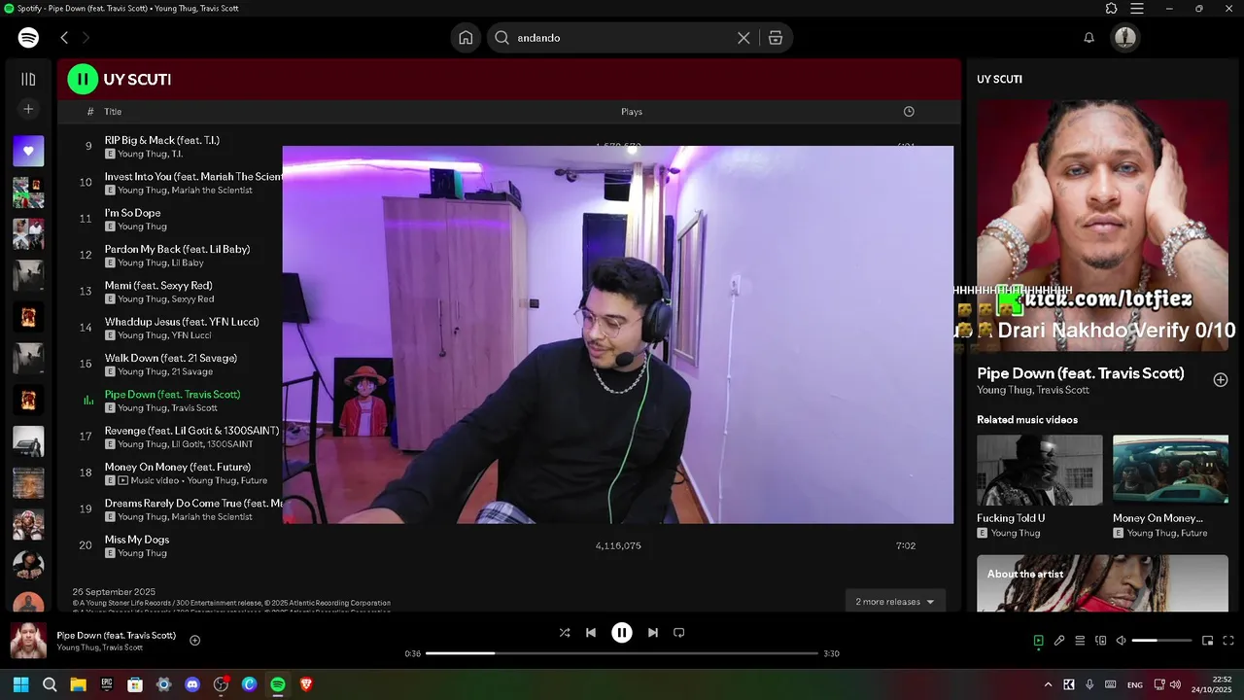
Task: Open Money On Money music video thumbnail
Action: (1170, 470)
